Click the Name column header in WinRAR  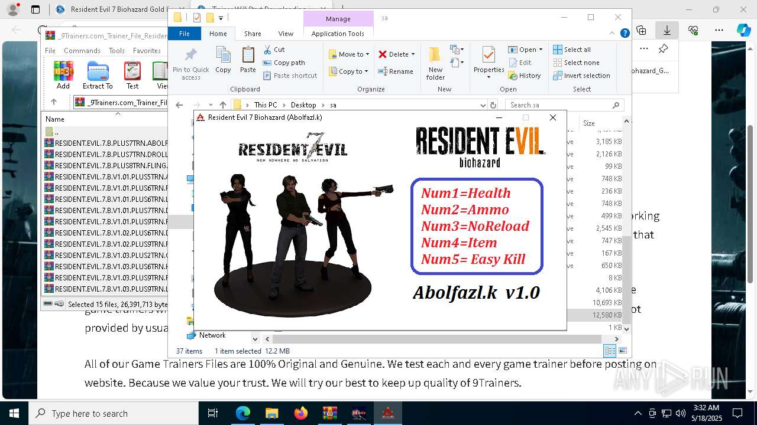(x=55, y=119)
